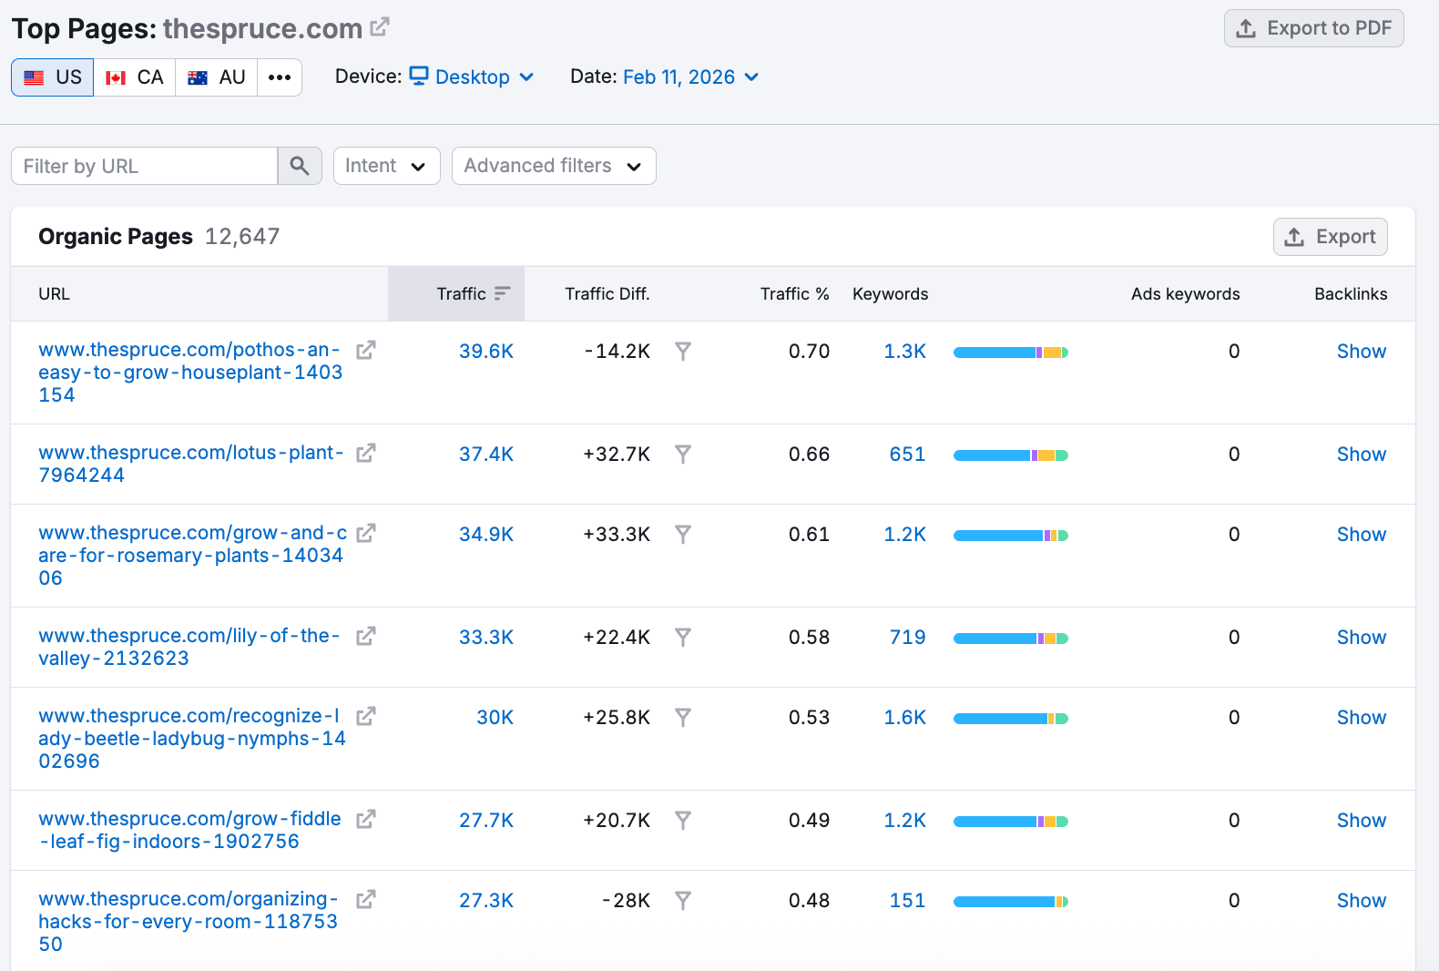This screenshot has height=971, width=1439.
Task: Click filter funnel icon in organizing-hacks row
Action: (x=682, y=900)
